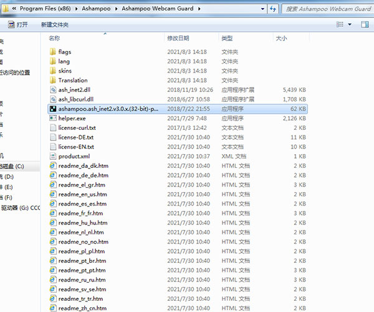The width and height of the screenshot is (374, 312).
Task: Go to Ashampoo breadcrumb segment
Action: [x=96, y=9]
